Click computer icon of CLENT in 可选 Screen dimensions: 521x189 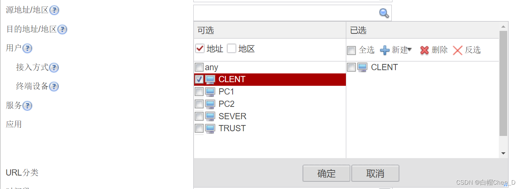(210, 80)
